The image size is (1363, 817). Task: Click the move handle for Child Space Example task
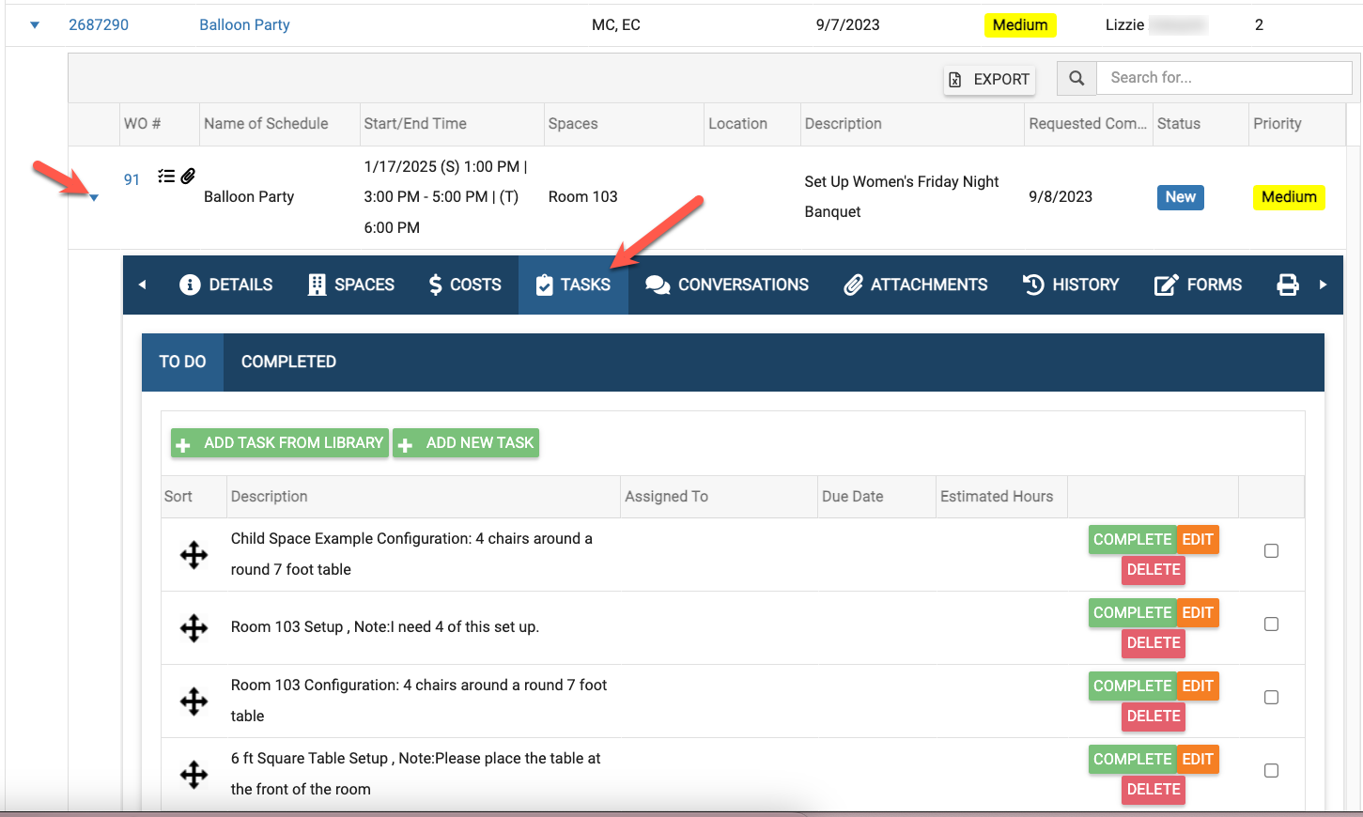tap(194, 554)
